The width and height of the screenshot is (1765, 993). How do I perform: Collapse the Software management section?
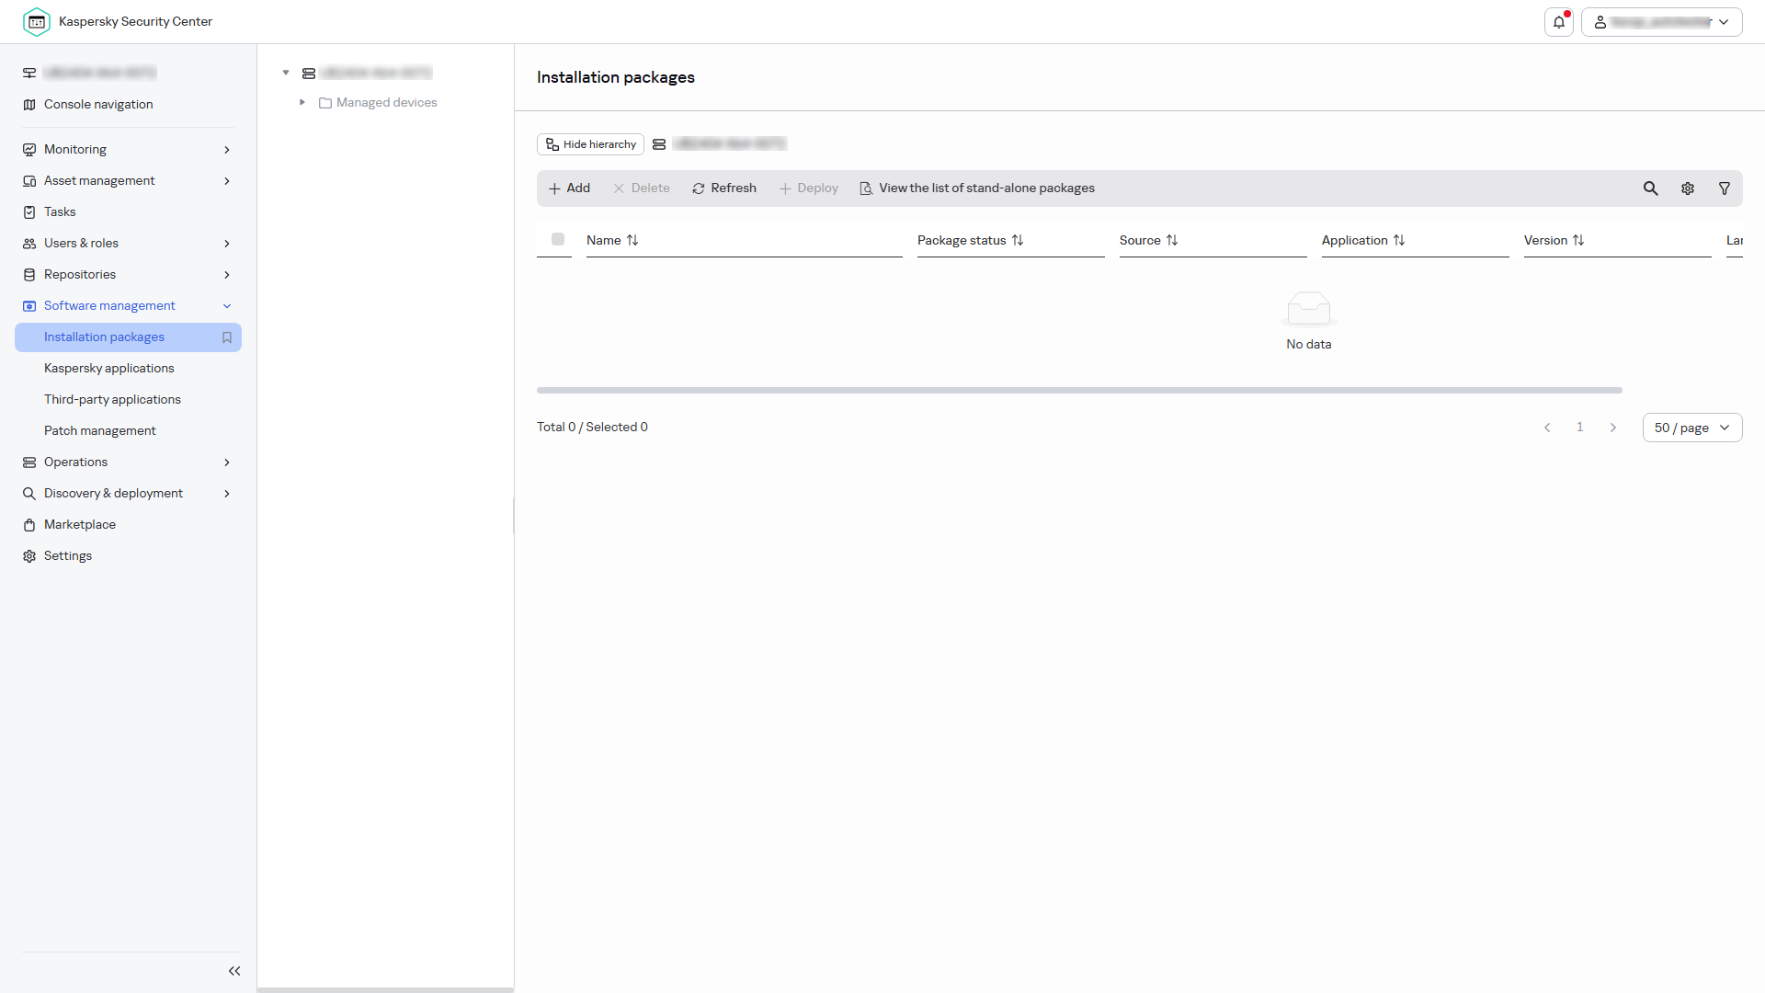(227, 306)
